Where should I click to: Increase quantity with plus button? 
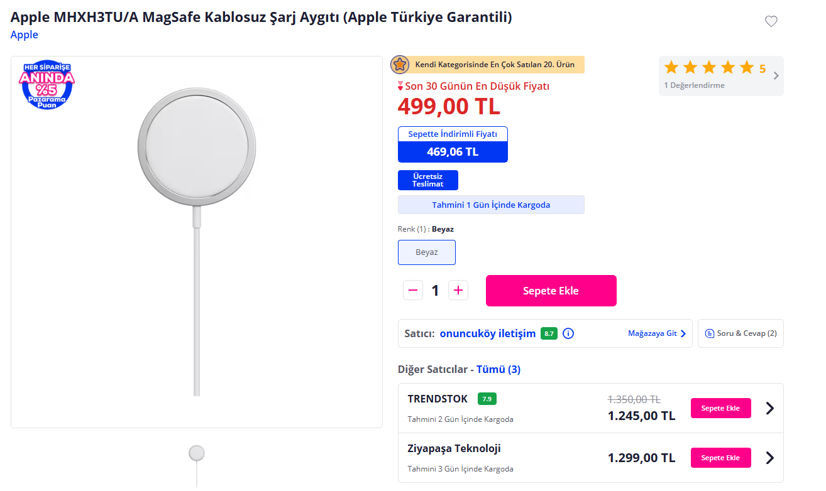[458, 290]
